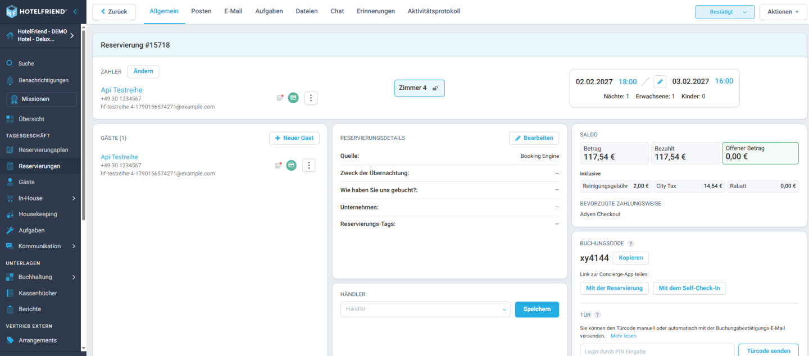Add a guest with Neuer Gast
809x356 pixels.
click(x=294, y=138)
